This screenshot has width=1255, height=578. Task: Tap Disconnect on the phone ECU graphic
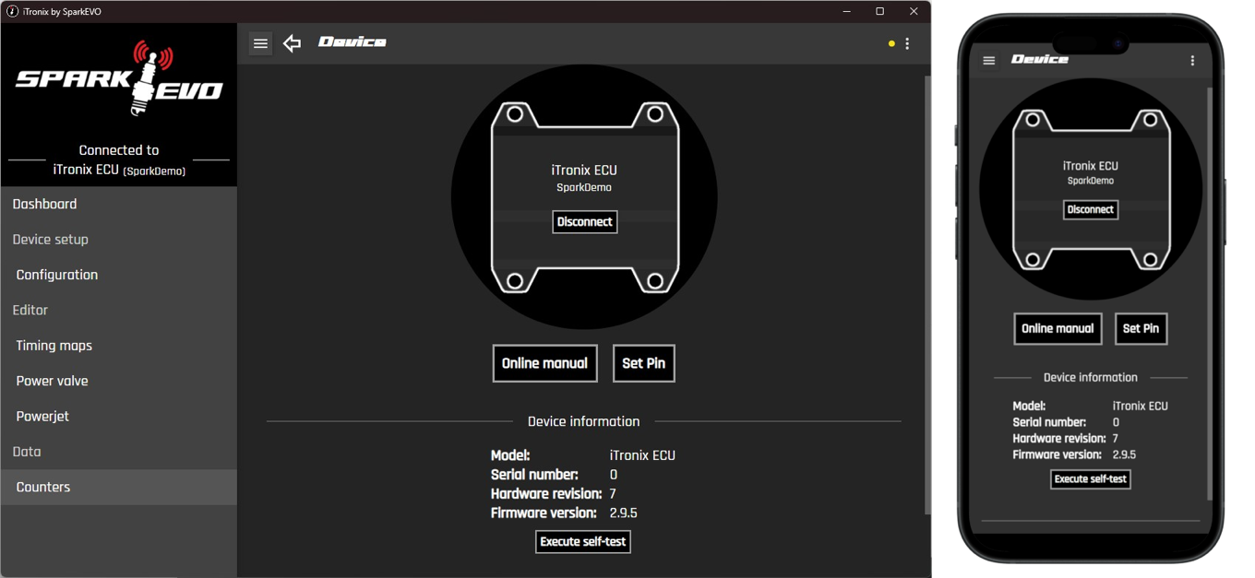coord(1090,210)
